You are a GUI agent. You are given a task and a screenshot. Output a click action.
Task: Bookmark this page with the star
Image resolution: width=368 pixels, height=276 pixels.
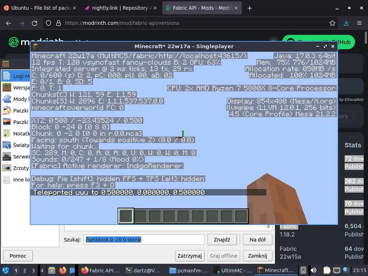point(332,23)
